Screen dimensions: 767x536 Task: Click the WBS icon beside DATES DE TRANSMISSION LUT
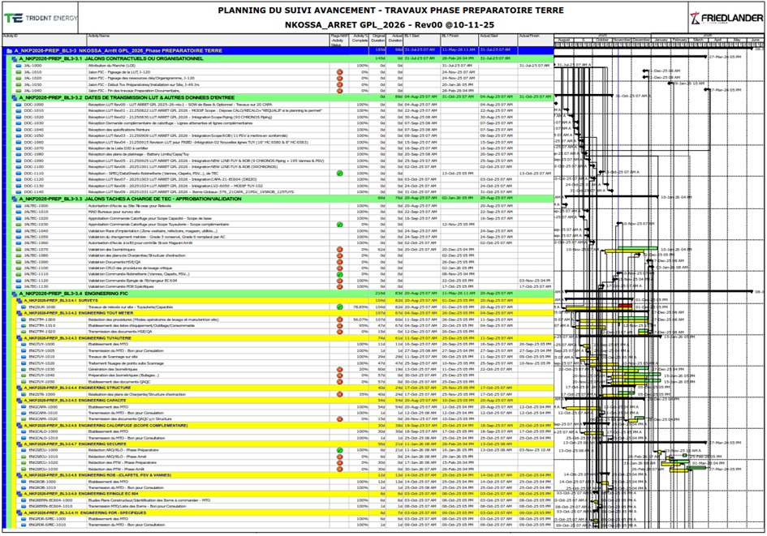pyautogui.click(x=15, y=98)
